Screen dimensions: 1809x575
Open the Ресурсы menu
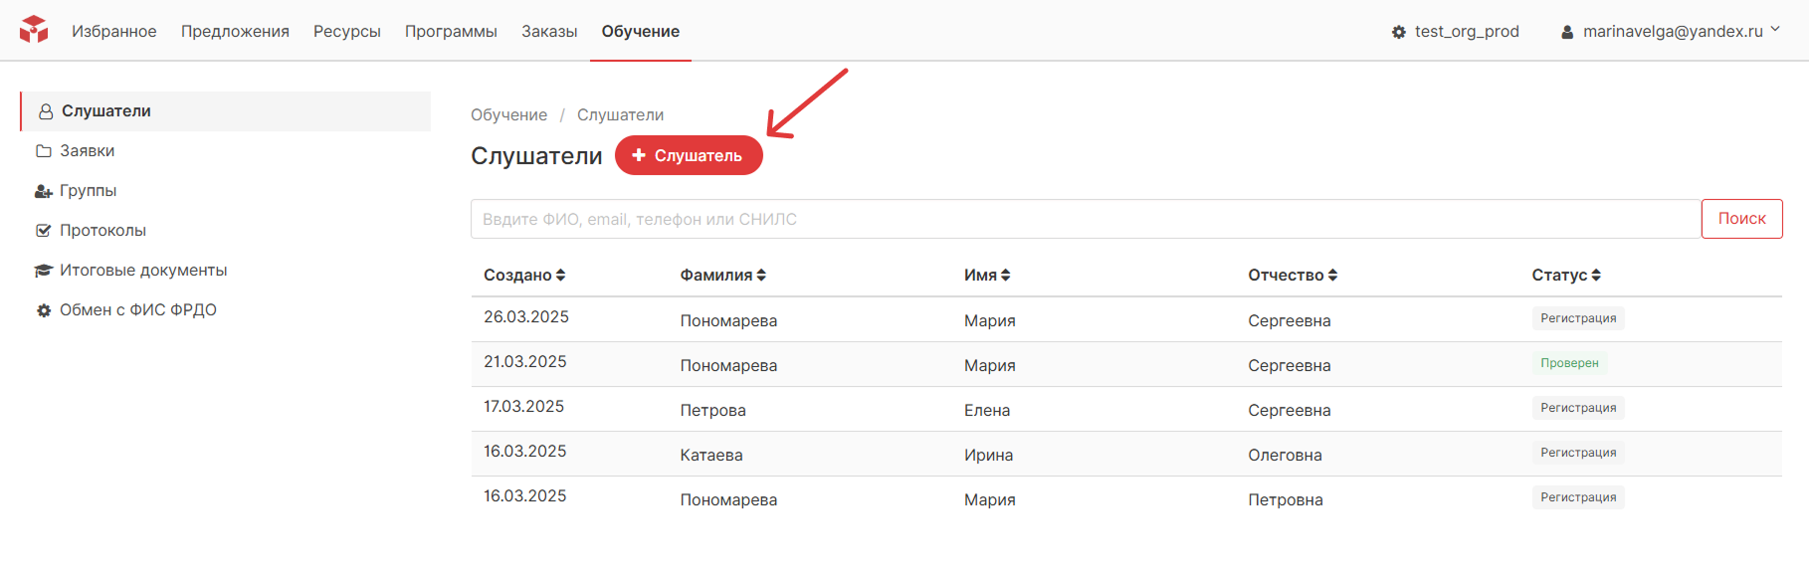[x=347, y=31]
